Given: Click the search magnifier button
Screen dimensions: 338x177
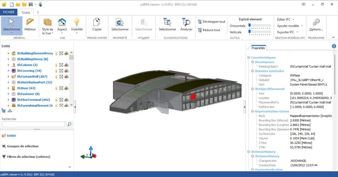Looking at the screenshot, I should 69,124.
